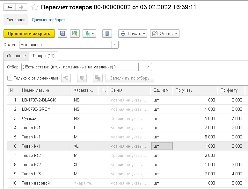Click the split row arrows icon
Screen dimensions: 248x189
pos(66,78)
